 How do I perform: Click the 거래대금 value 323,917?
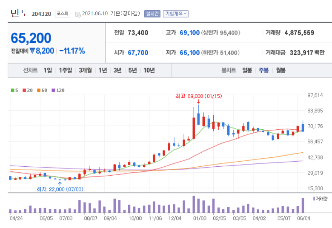(x=301, y=53)
